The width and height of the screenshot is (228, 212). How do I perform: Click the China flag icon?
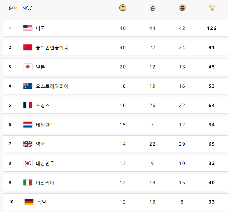[x=28, y=47]
